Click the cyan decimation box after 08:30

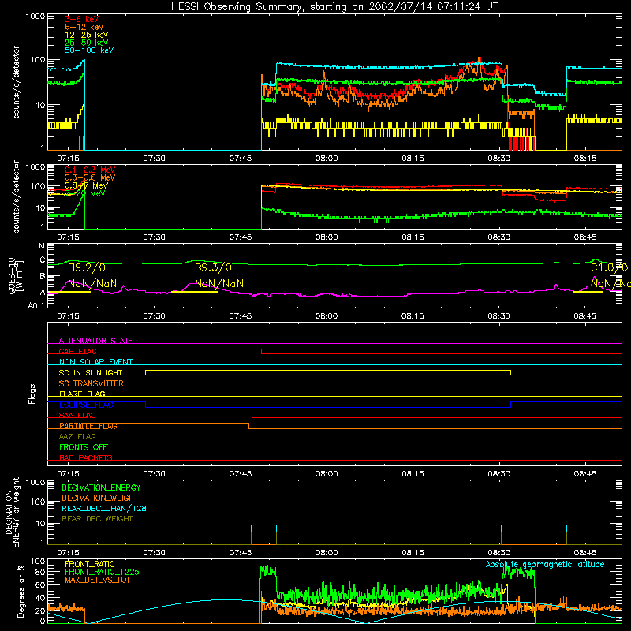coord(534,535)
